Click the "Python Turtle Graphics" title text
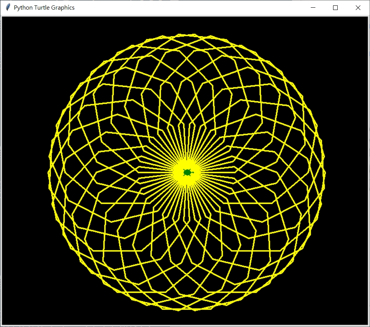The width and height of the screenshot is (370, 327). coord(43,7)
